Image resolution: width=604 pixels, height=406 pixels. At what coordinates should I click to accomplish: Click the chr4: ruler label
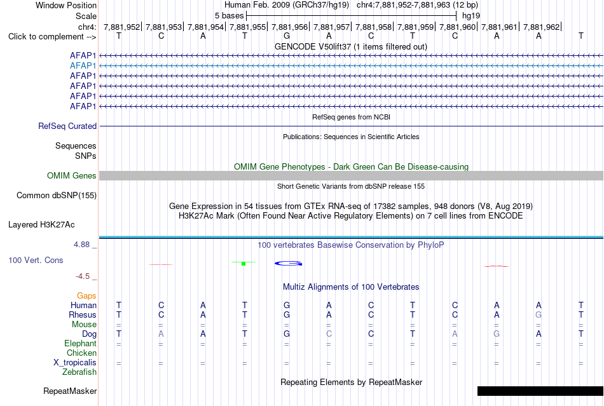tap(87, 27)
